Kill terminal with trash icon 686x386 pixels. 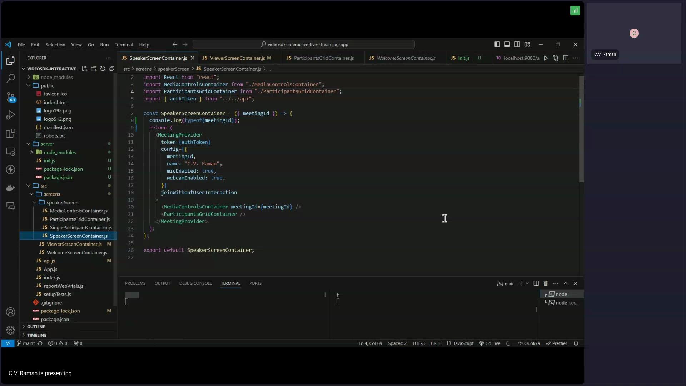(546, 283)
